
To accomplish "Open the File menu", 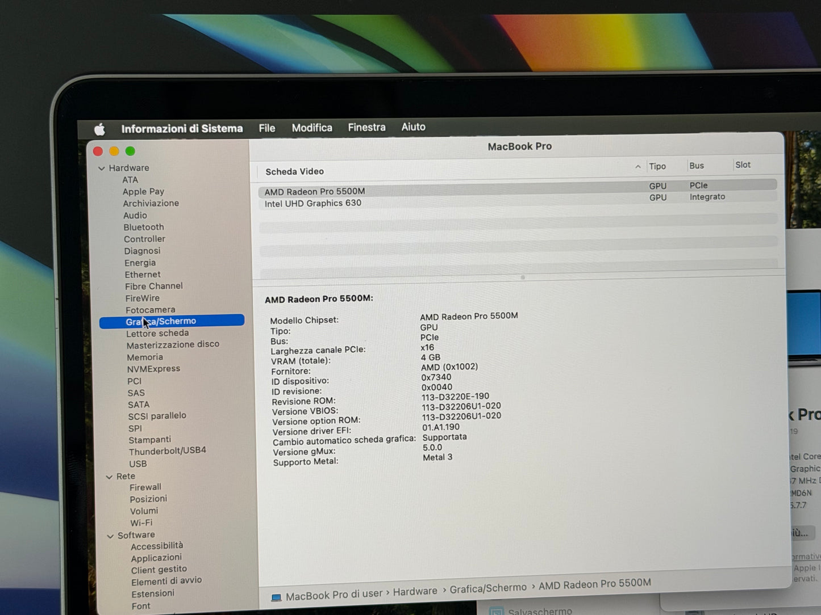I will click(267, 128).
